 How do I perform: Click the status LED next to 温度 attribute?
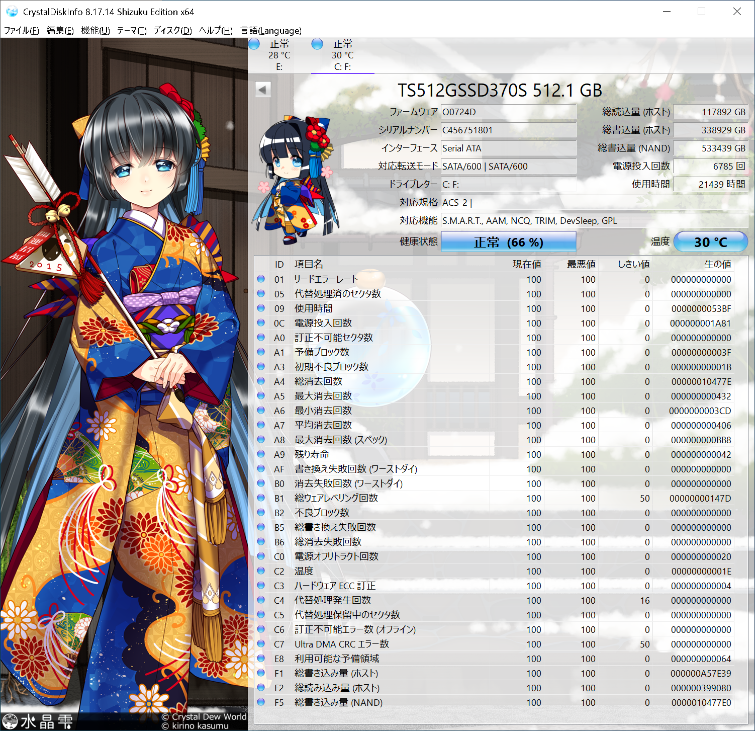coord(261,571)
